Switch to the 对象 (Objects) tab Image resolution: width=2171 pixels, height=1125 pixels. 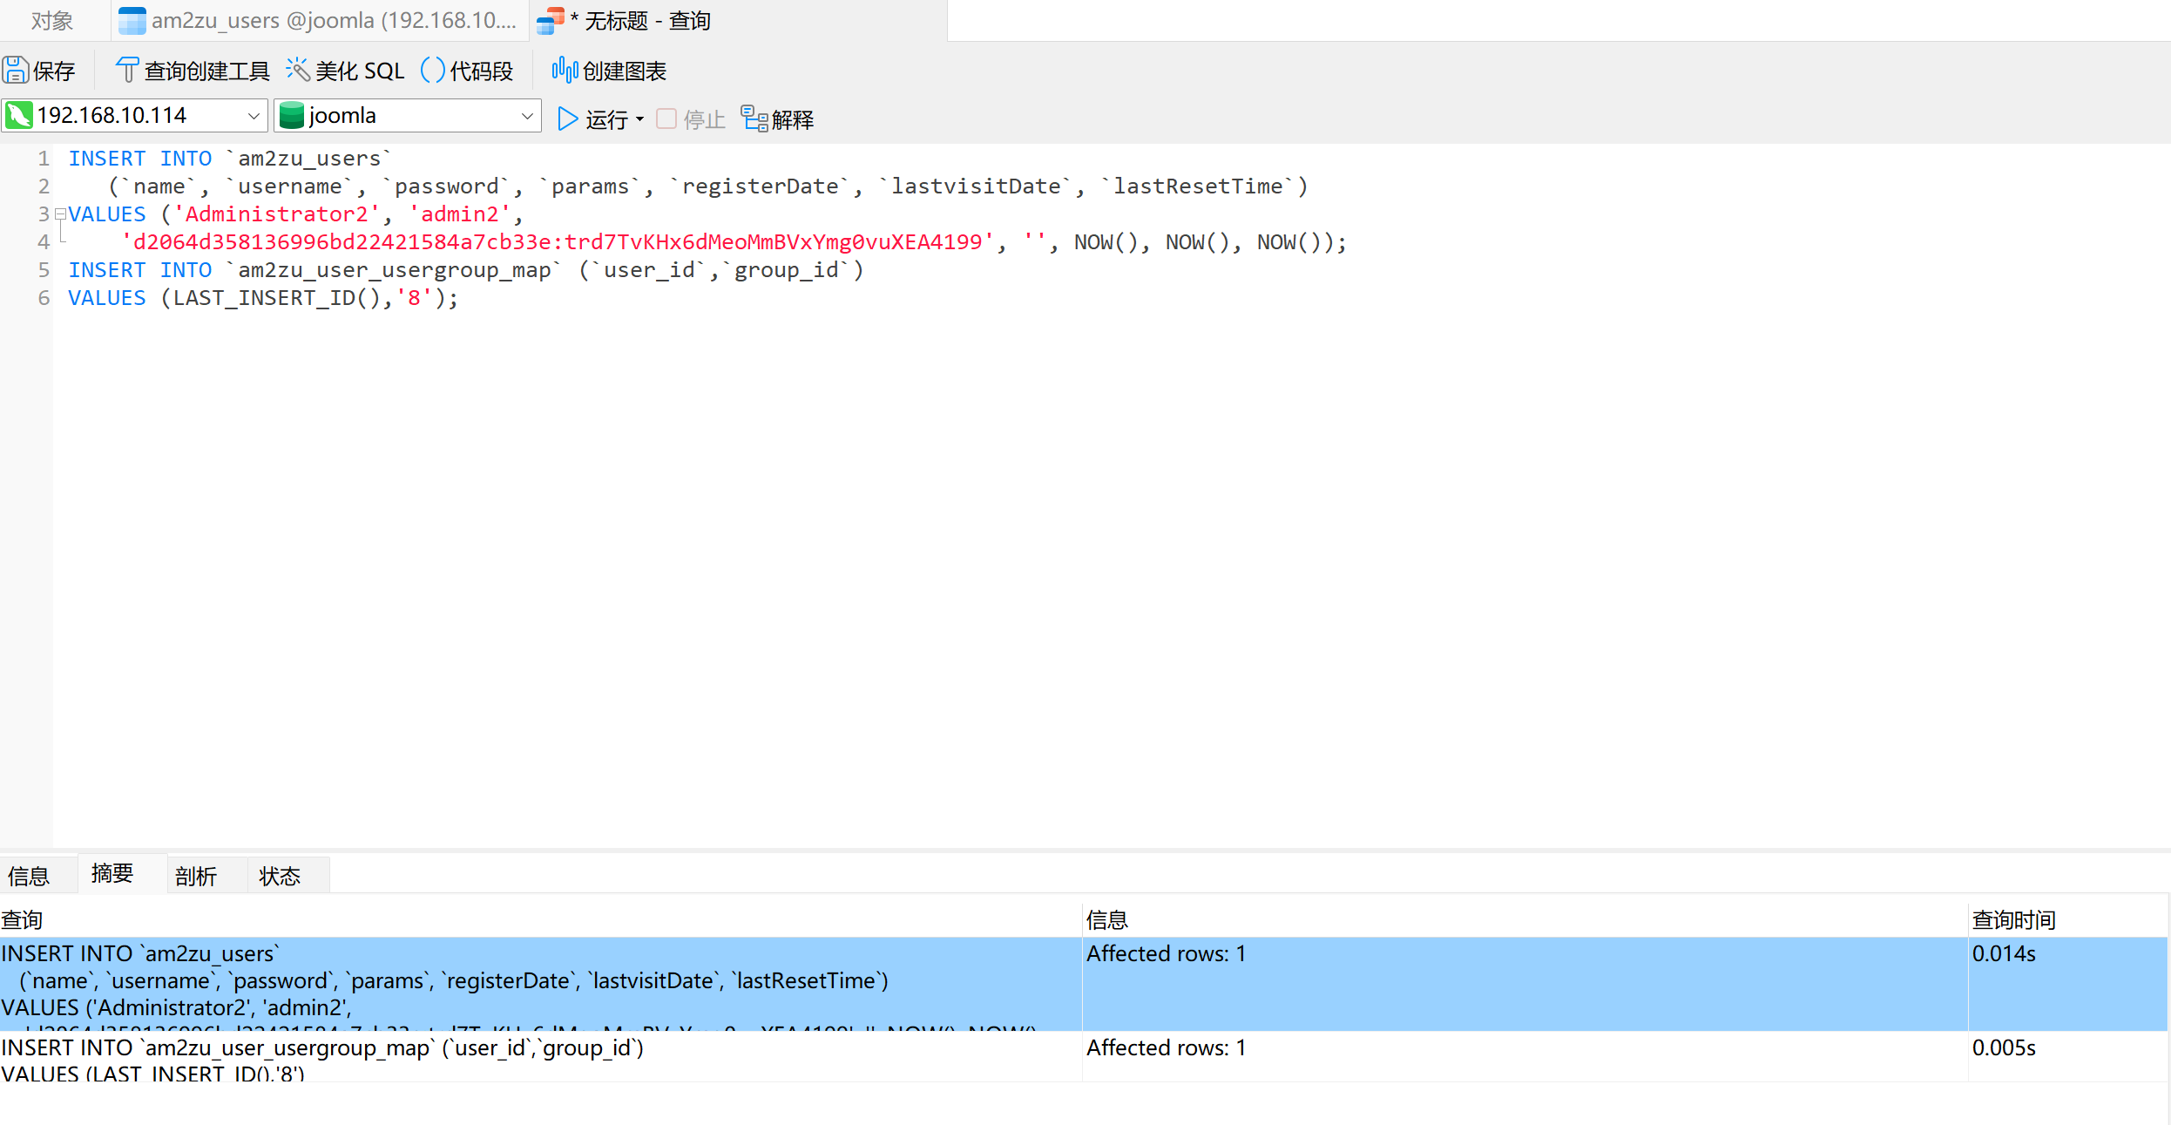tap(51, 20)
